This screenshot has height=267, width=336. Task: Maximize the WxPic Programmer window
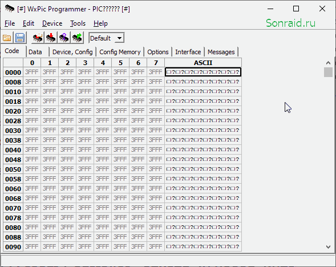coord(296,9)
